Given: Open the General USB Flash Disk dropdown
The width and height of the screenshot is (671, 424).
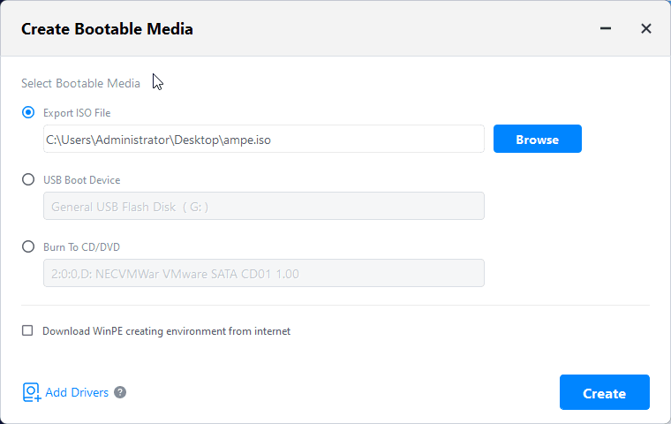Looking at the screenshot, I should pyautogui.click(x=263, y=206).
